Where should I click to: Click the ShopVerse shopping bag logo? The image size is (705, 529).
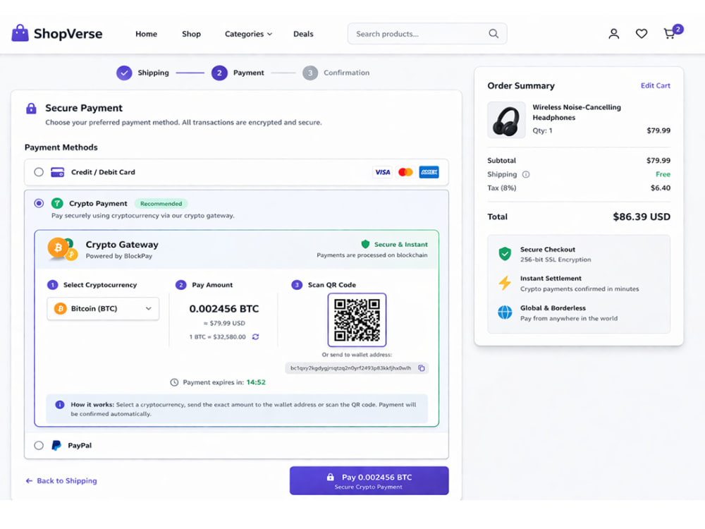(x=20, y=33)
